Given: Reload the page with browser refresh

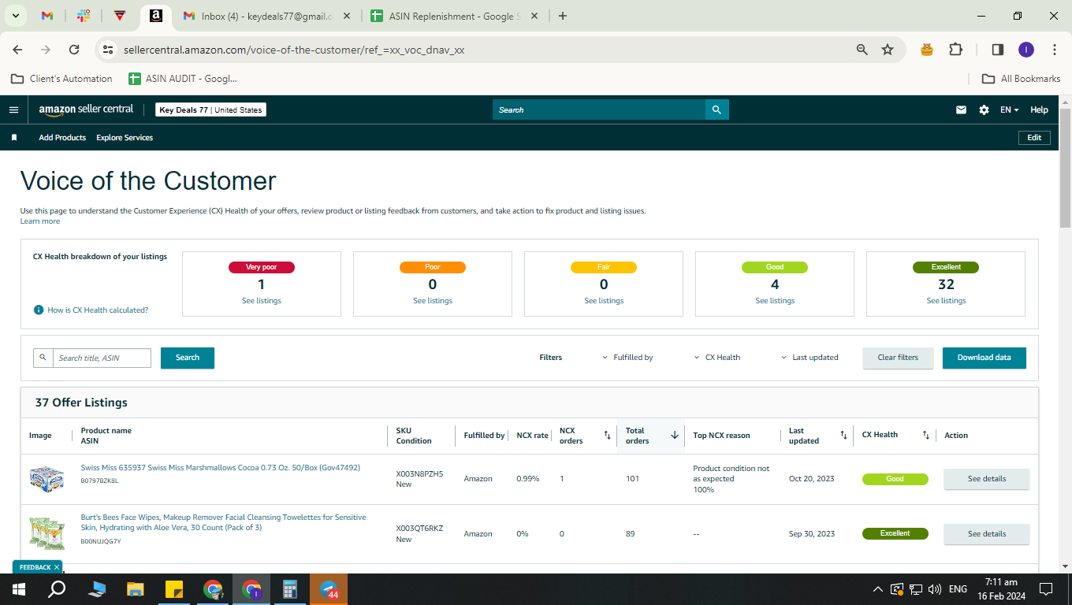Looking at the screenshot, I should pos(74,50).
